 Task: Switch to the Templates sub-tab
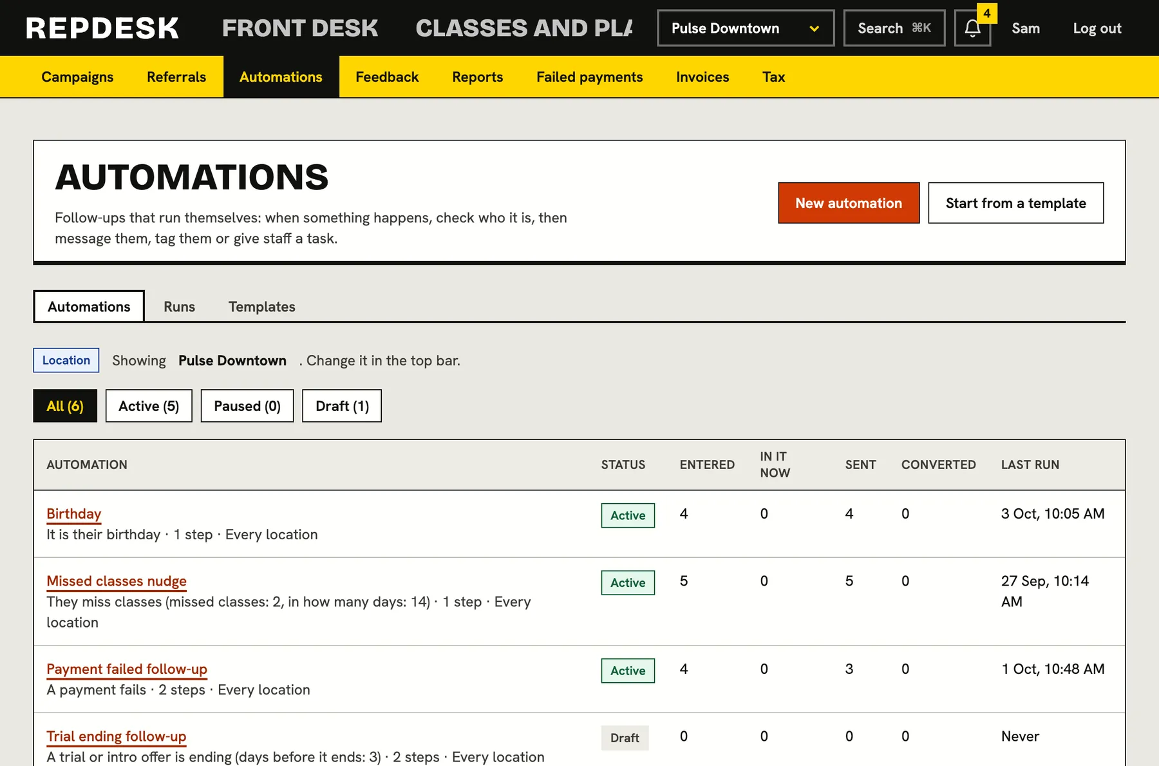(262, 307)
